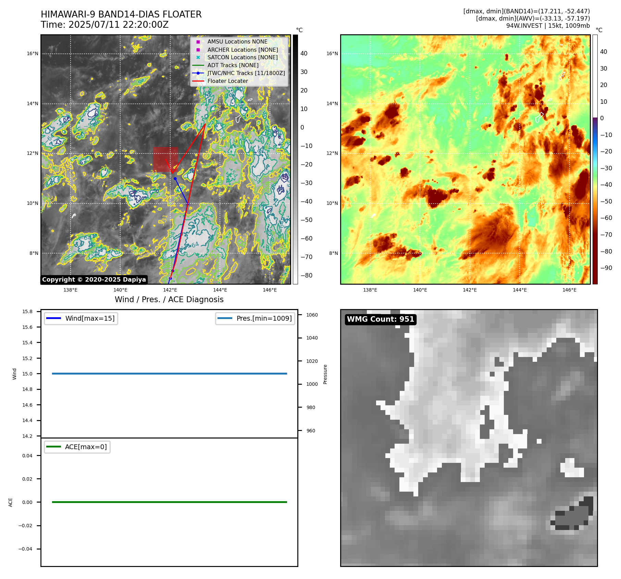The image size is (621, 579).
Task: Click the rainbow temperature colorbar beside the right map
Action: coord(595,159)
